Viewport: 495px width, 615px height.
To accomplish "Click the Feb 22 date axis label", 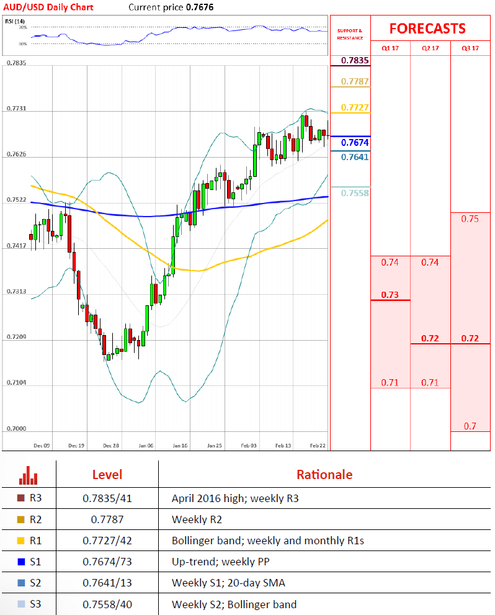I will (318, 446).
